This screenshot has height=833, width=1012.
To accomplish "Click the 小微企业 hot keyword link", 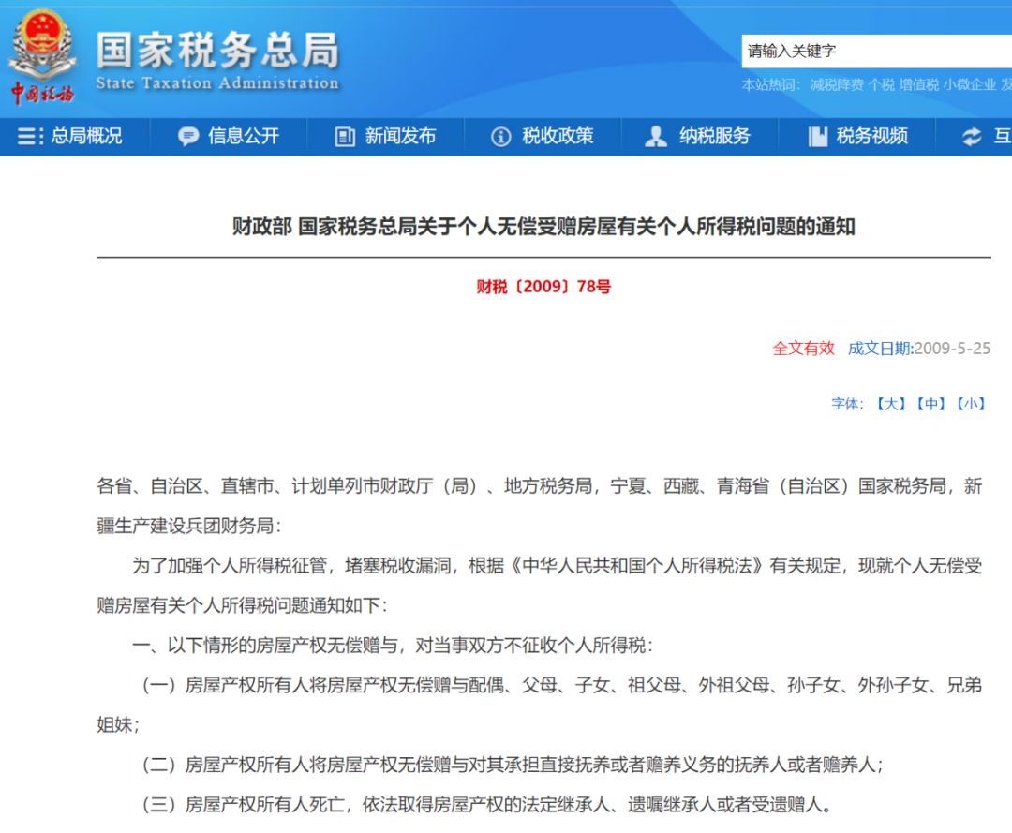I will (970, 84).
